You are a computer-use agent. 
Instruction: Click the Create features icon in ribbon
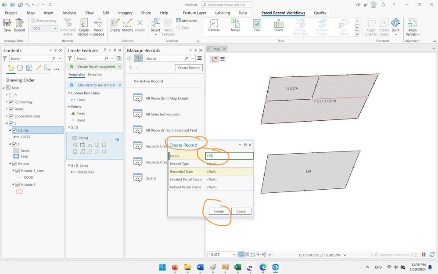(115, 23)
